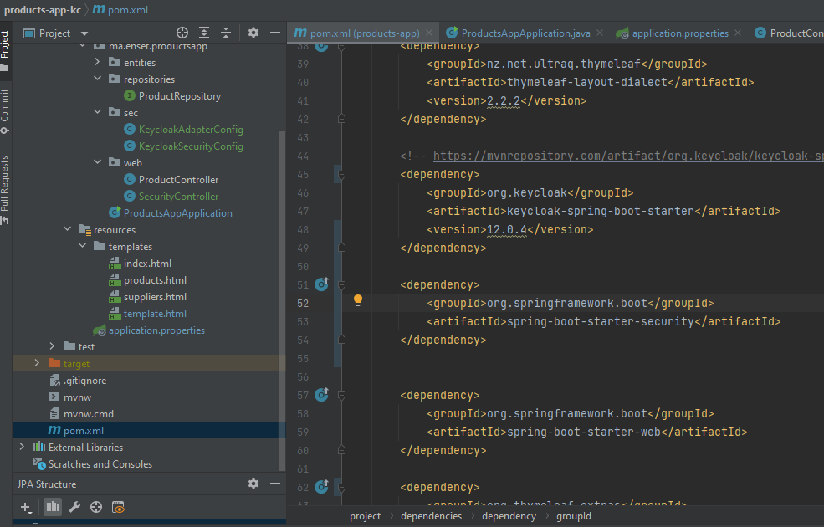
Task: Click 'project' breadcrumb at editor bottom
Action: [x=366, y=516]
